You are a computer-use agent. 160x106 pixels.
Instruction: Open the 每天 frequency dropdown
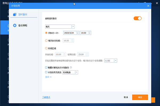tap(73, 26)
